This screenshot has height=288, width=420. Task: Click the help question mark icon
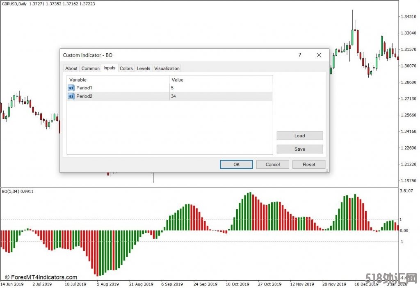(300, 55)
